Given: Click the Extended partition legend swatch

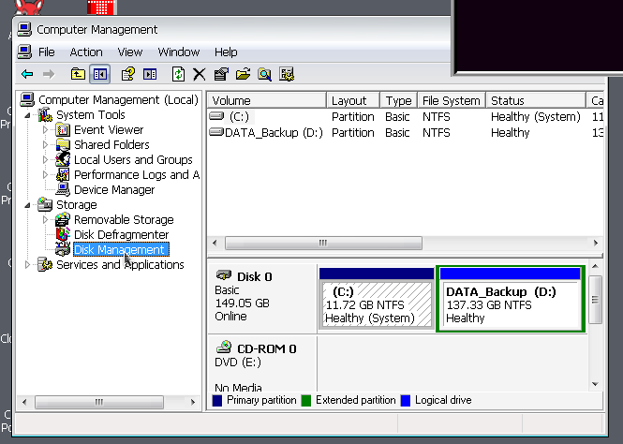Looking at the screenshot, I should pos(306,400).
